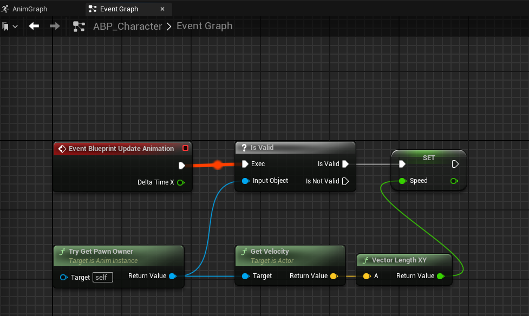The width and height of the screenshot is (529, 316).
Task: Click the AnimGraph tab running figure icon
Action: point(5,9)
